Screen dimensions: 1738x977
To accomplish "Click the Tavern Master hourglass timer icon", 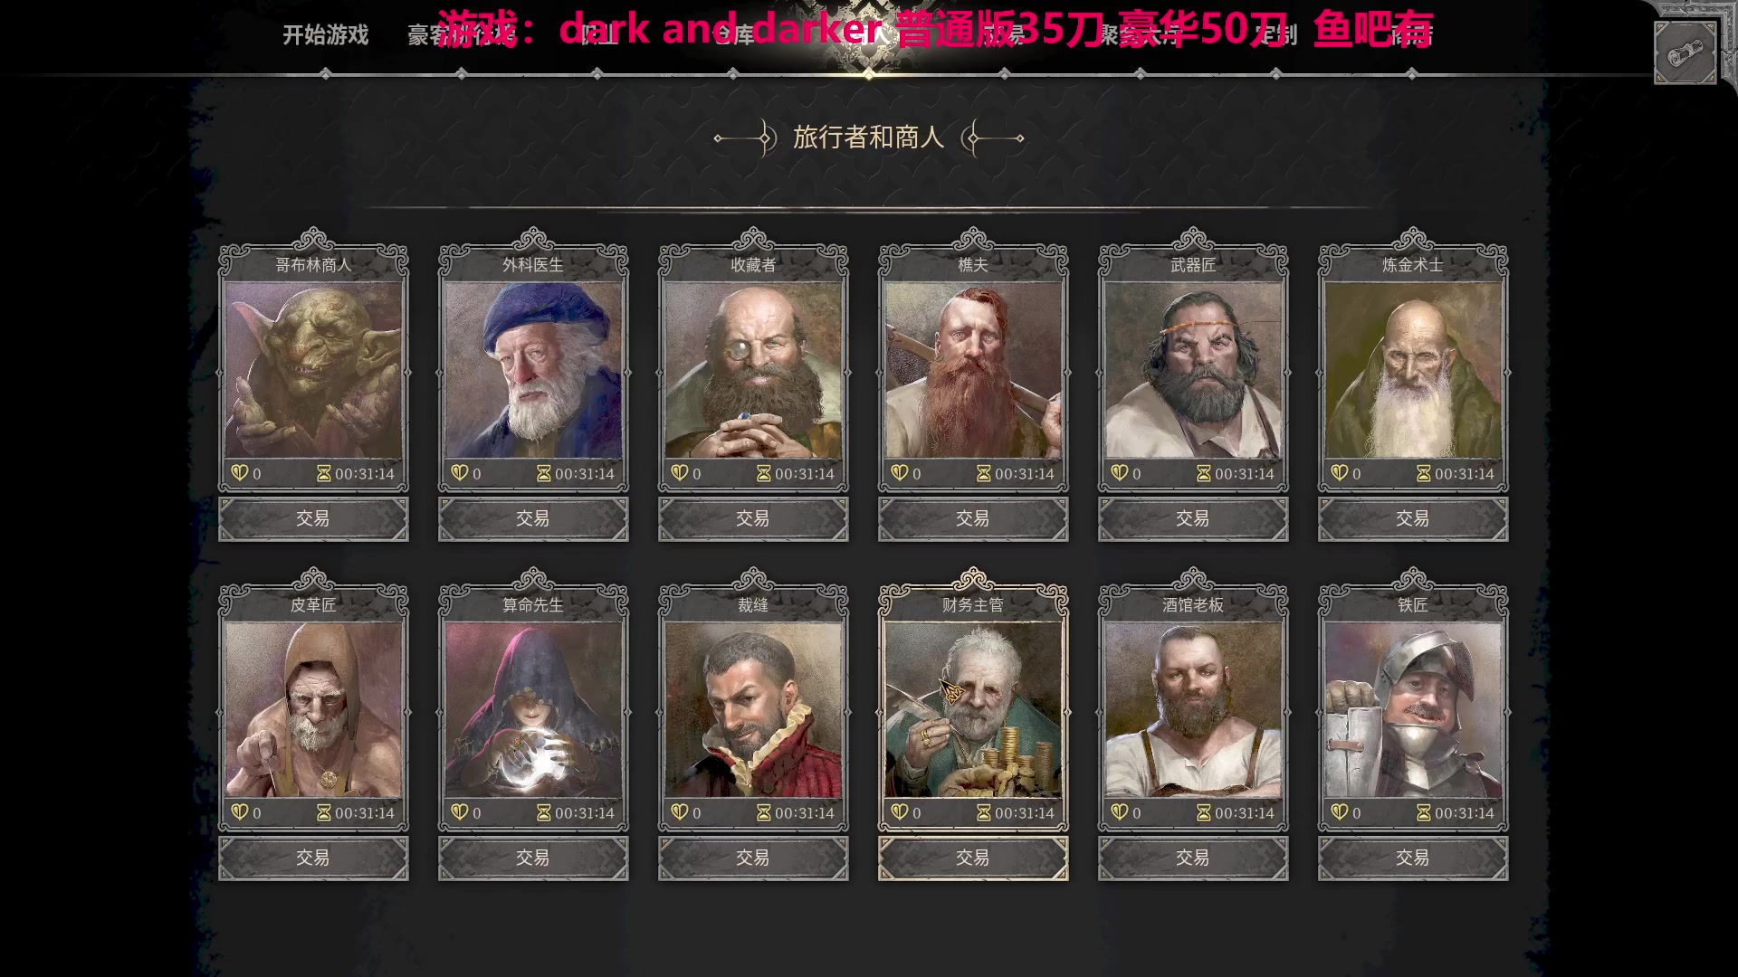I will [1203, 812].
